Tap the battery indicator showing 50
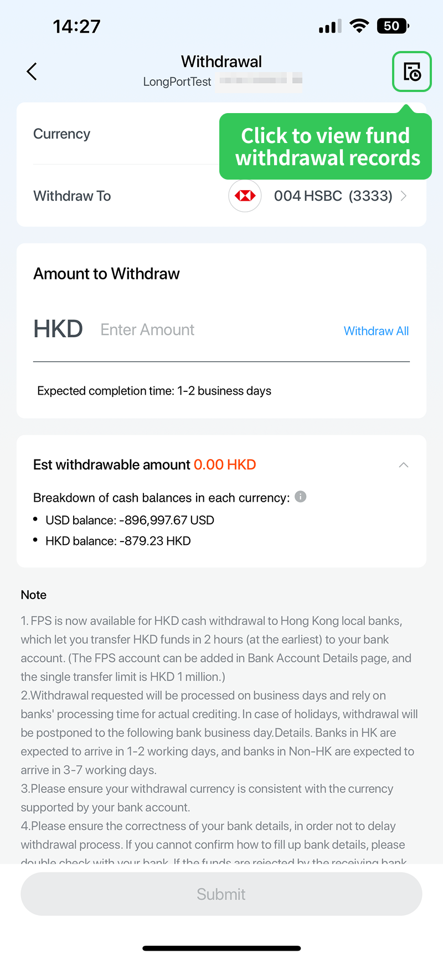This screenshot has width=443, height=959. tap(392, 26)
